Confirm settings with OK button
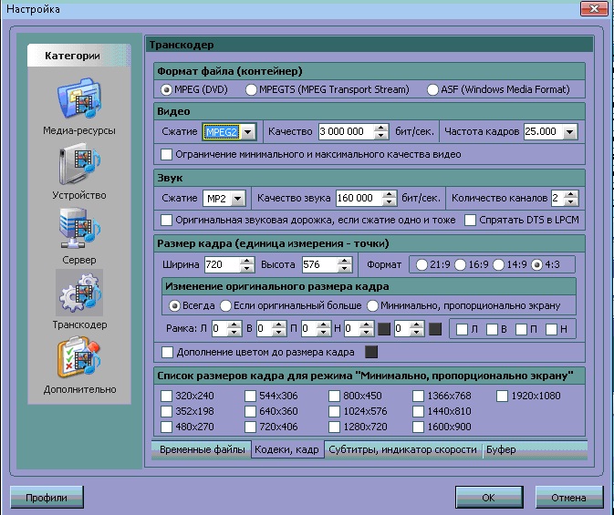Viewport: 614px width, 515px height. pyautogui.click(x=489, y=498)
